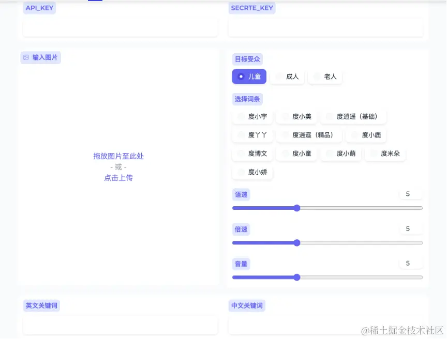Choose the 度逍遥（精品） voice option
Viewport: 447px width, 339px height.
(309, 135)
